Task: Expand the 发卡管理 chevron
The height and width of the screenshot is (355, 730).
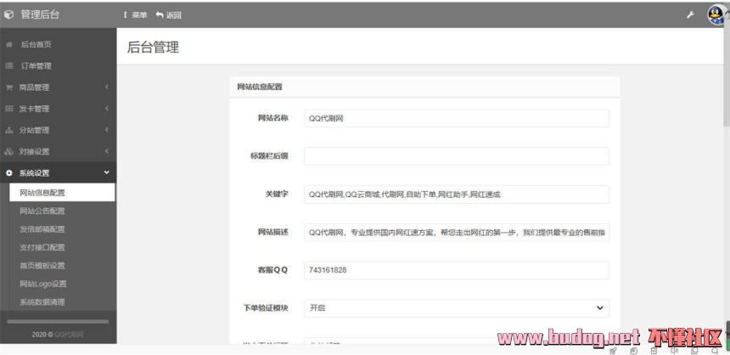Action: [x=107, y=109]
